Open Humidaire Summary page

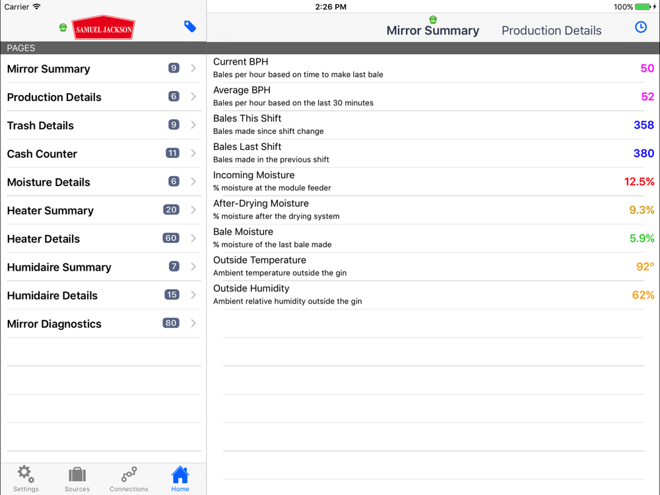pyautogui.click(x=59, y=267)
